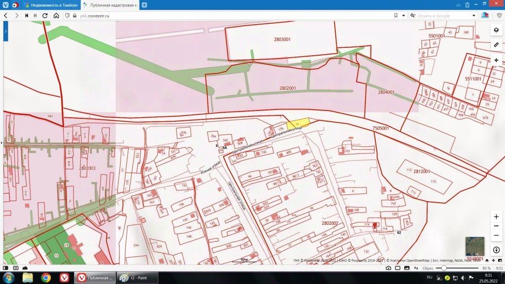This screenshot has height=284, width=505.
Task: Open the closed tabs trash icon
Action: pos(468,5)
